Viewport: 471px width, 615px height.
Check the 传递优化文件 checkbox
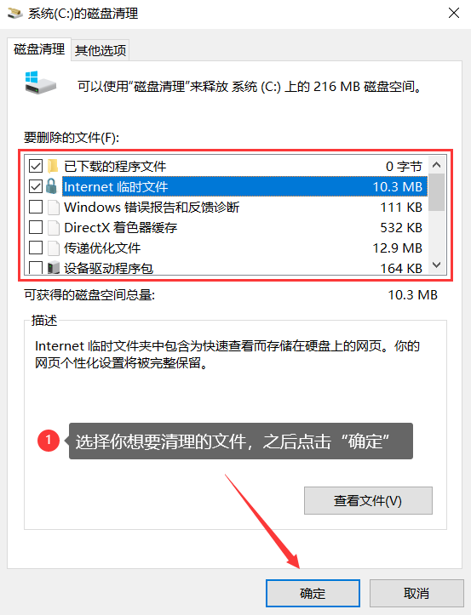pos(36,248)
